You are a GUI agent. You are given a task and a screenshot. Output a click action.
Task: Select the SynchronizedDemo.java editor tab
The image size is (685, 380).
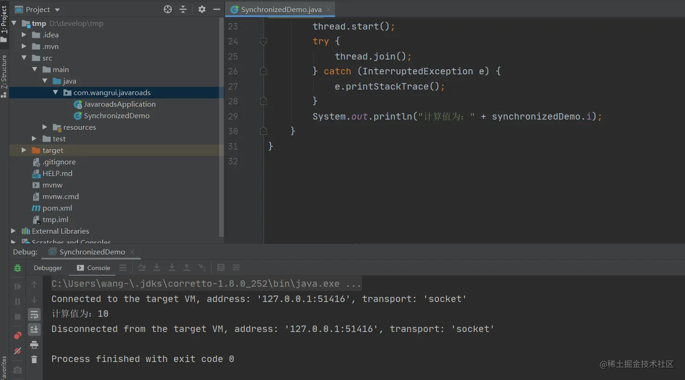[x=281, y=9]
